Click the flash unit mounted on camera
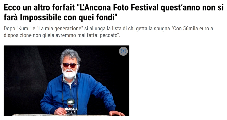The image size is (227, 120). tap(71, 102)
